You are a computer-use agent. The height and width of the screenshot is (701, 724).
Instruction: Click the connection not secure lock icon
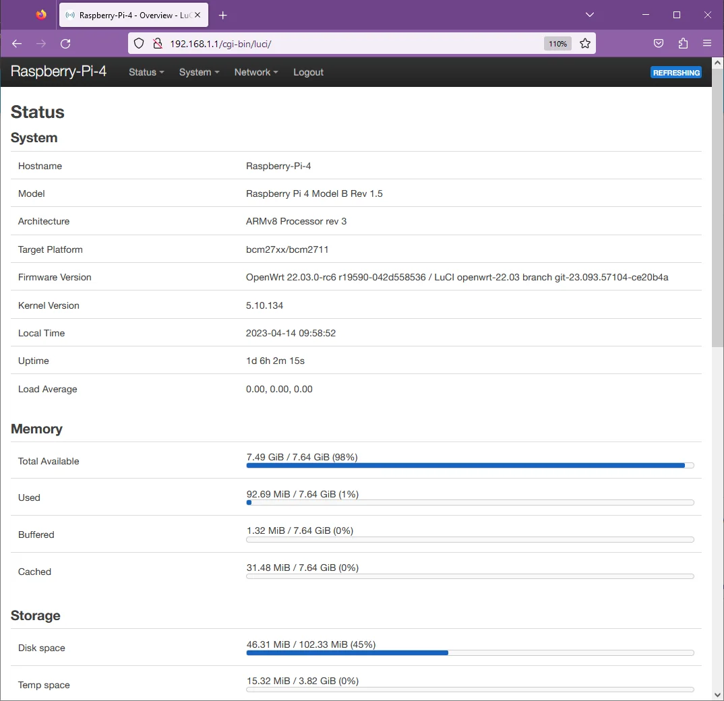coord(158,44)
